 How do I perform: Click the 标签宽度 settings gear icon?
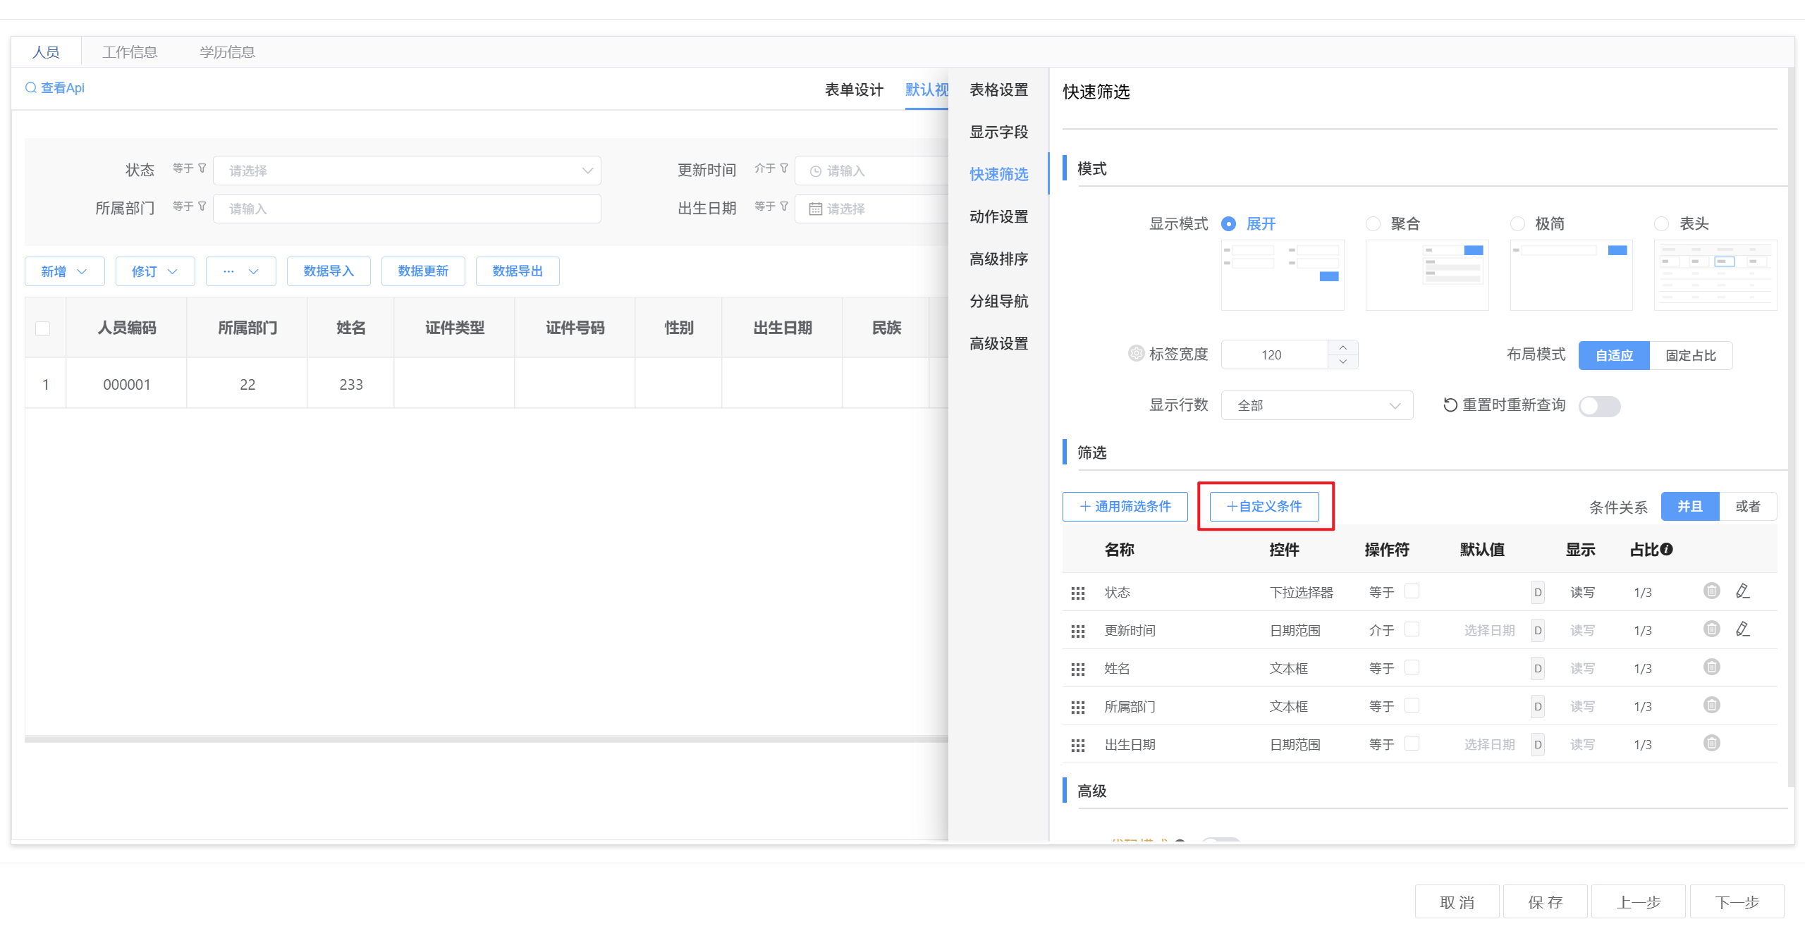(1135, 353)
